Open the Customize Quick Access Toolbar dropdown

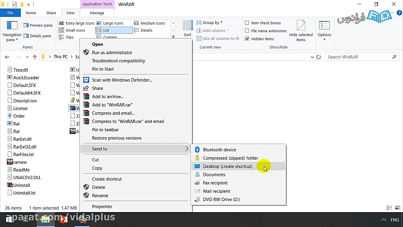28,5
